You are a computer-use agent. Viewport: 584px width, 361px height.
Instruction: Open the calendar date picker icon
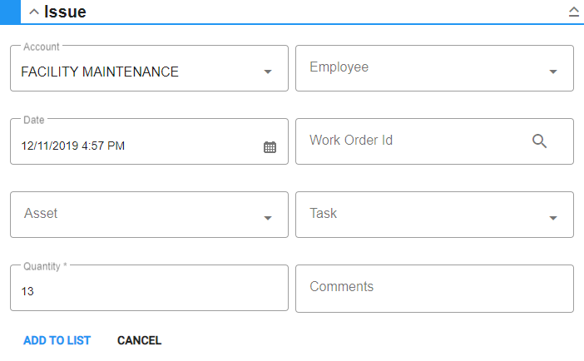[270, 147]
